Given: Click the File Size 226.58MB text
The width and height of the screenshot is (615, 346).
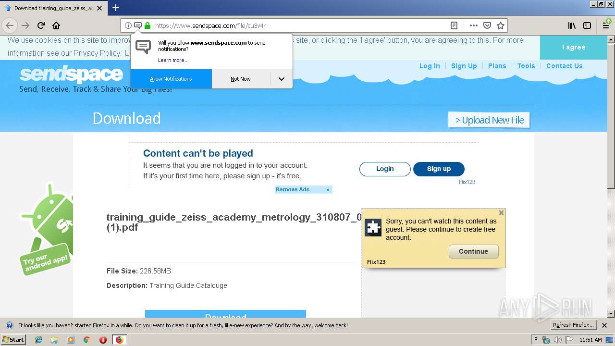Looking at the screenshot, I should pos(139,271).
